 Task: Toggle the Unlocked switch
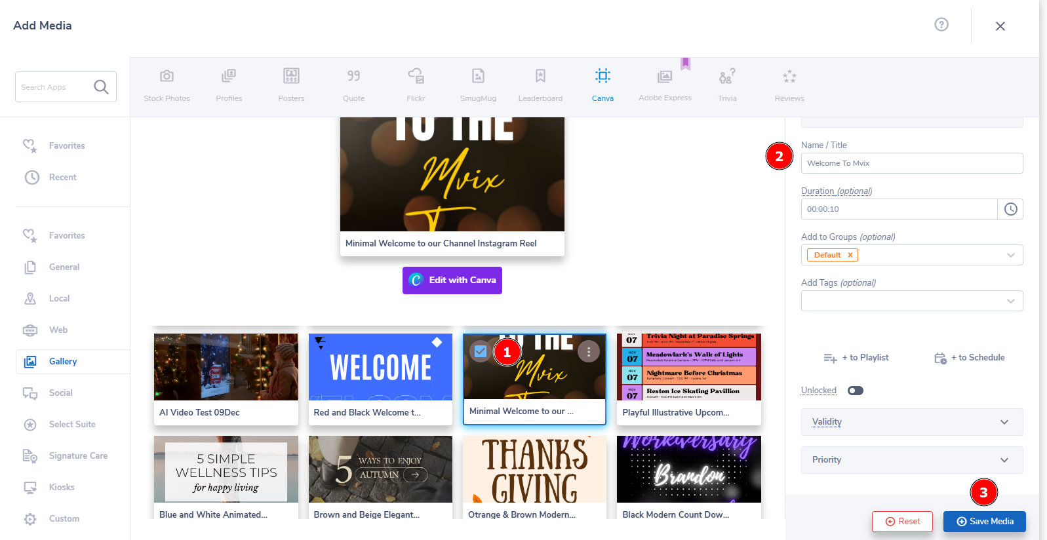tap(855, 391)
